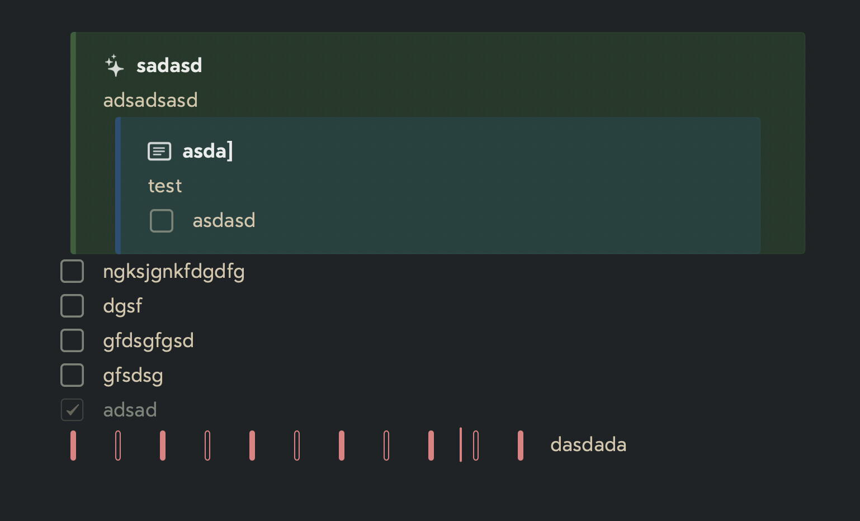The image size is (860, 521).
Task: Check the "asdasd" checkbox in nested callout
Action: click(x=162, y=221)
